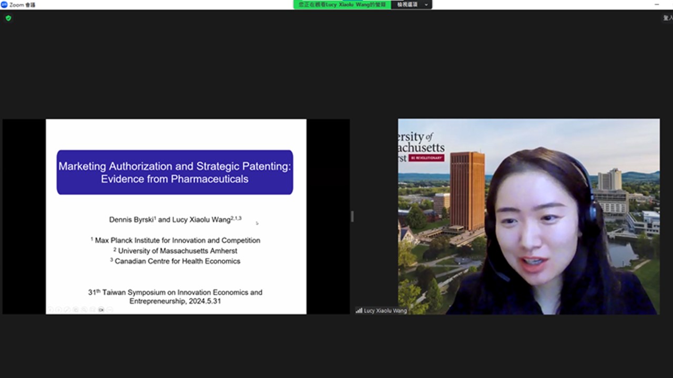This screenshot has height=378, width=673.
Task: Click the Zoom logo in the title bar
Action: (4, 4)
